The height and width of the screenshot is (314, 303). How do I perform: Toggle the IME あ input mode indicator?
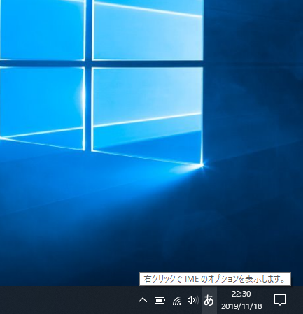click(x=209, y=300)
